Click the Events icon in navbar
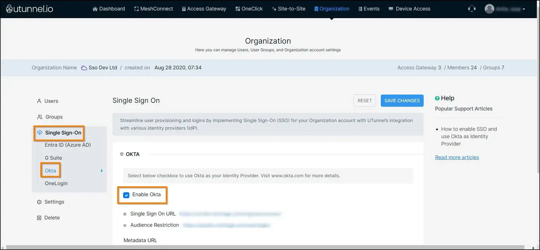This screenshot has height=250, width=540. pyautogui.click(x=360, y=9)
